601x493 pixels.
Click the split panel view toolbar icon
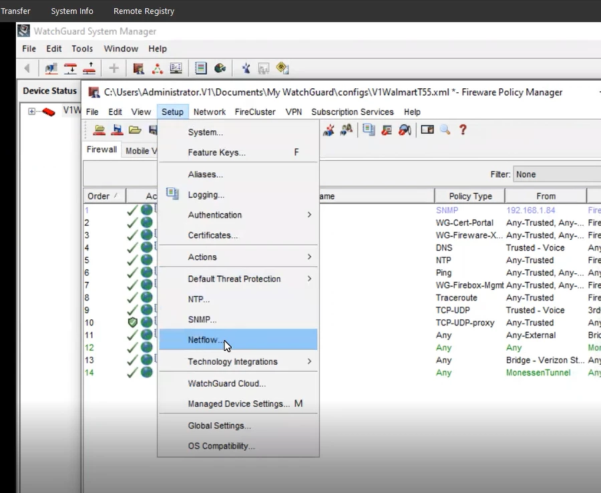click(x=427, y=130)
